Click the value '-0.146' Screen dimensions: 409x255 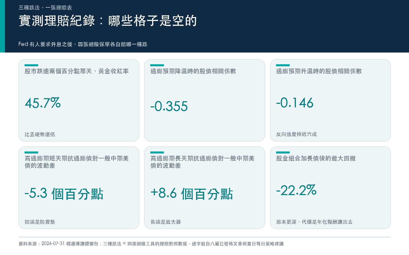point(295,103)
